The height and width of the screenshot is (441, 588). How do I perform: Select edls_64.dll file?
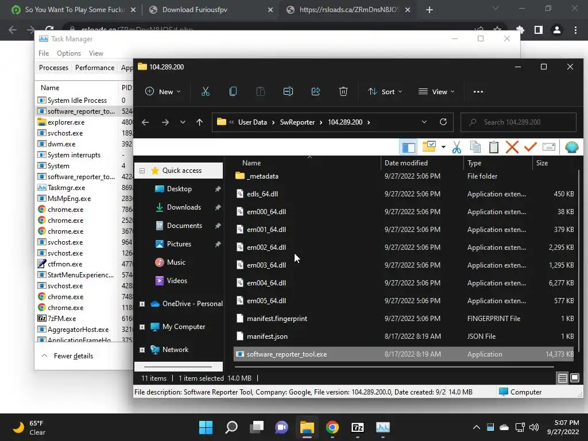click(262, 194)
